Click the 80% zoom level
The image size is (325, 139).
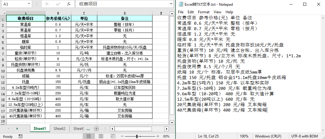166,136
